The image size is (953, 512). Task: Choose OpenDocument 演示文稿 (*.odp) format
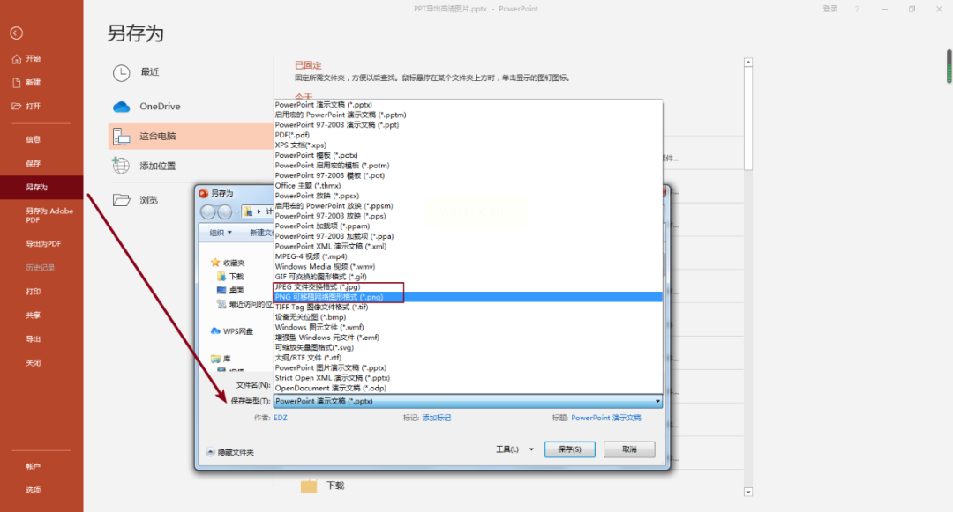click(468, 389)
